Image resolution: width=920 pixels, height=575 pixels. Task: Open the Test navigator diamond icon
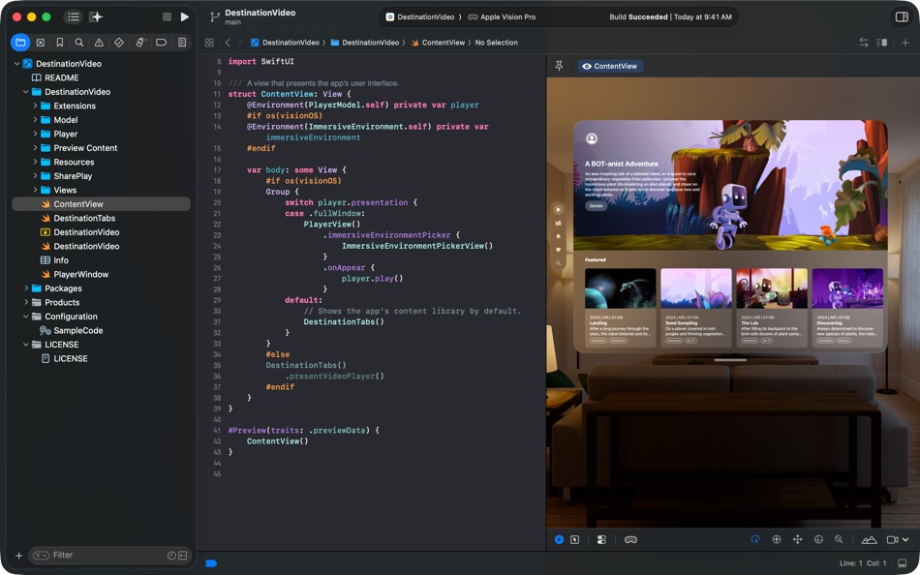click(x=121, y=42)
